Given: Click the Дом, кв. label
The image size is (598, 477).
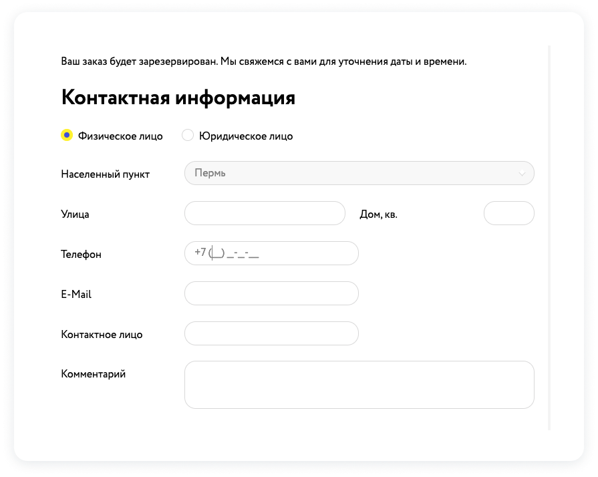Looking at the screenshot, I should 378,214.
